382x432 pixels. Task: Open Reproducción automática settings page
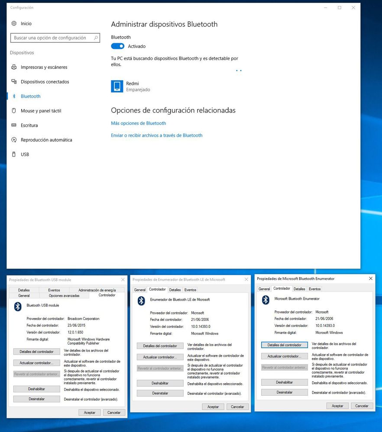pos(46,140)
